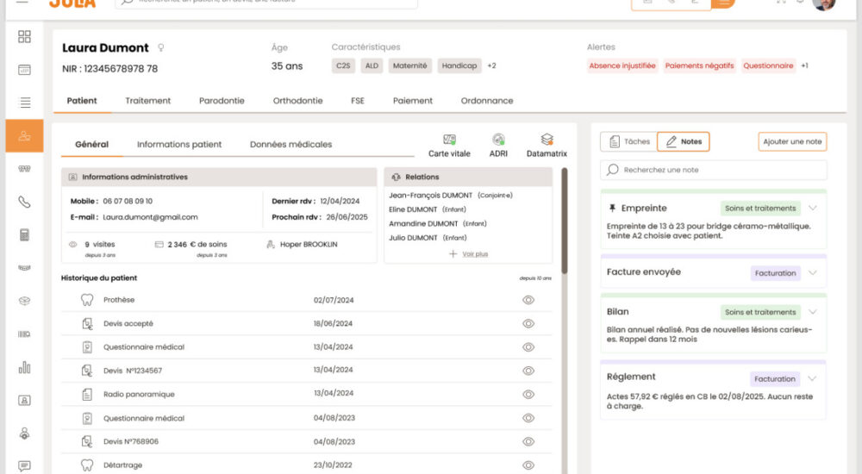Click the stacked layers icon in sidebar
Viewport: 862px width, 474px height.
click(x=24, y=301)
